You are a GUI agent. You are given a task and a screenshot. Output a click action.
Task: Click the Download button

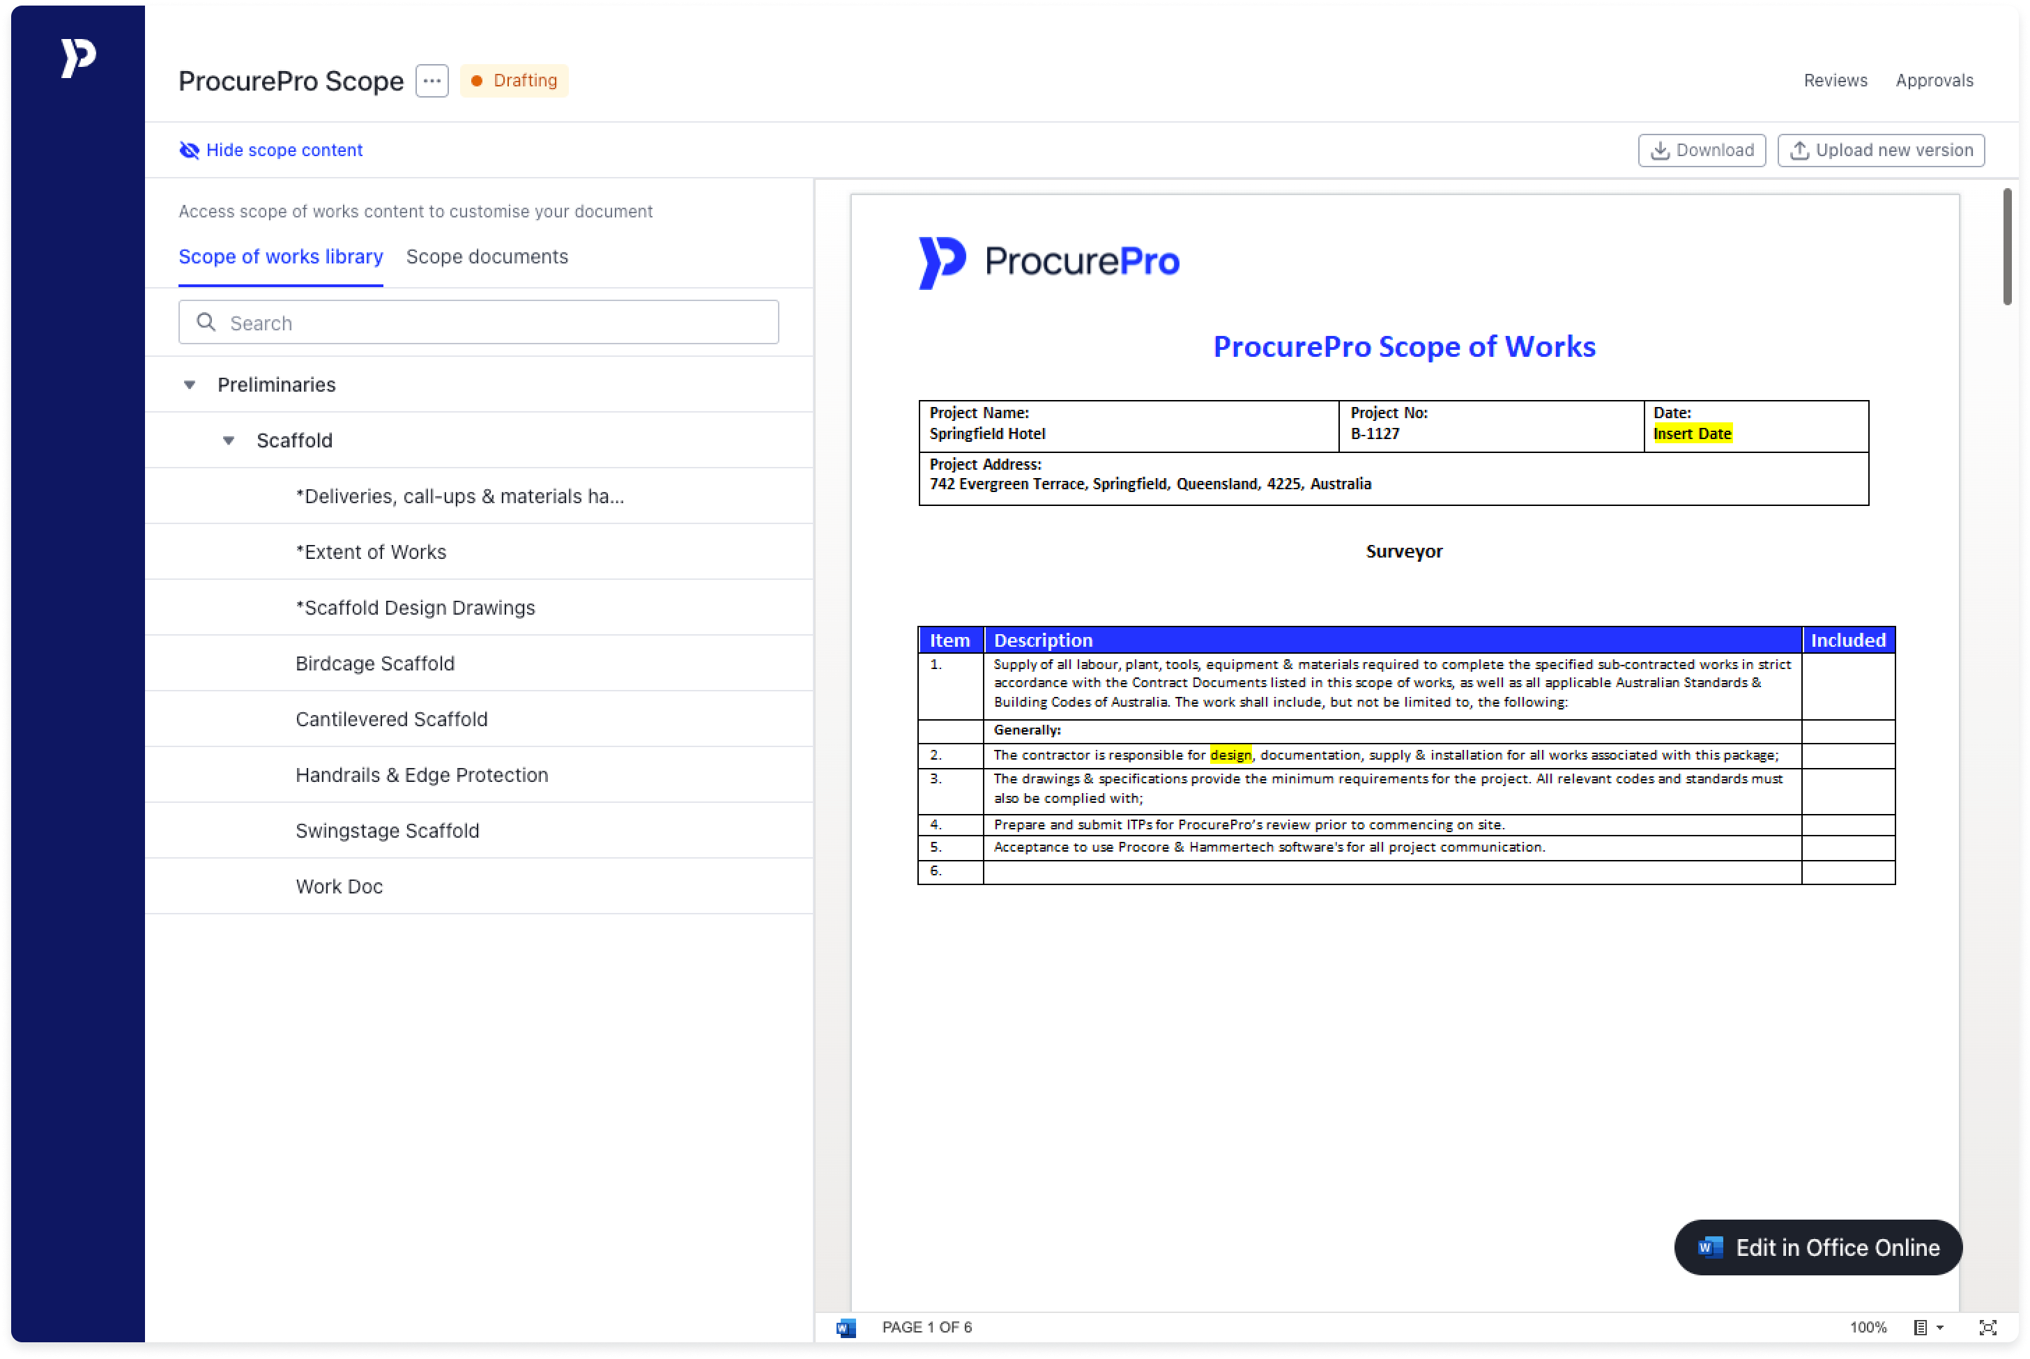1702,150
